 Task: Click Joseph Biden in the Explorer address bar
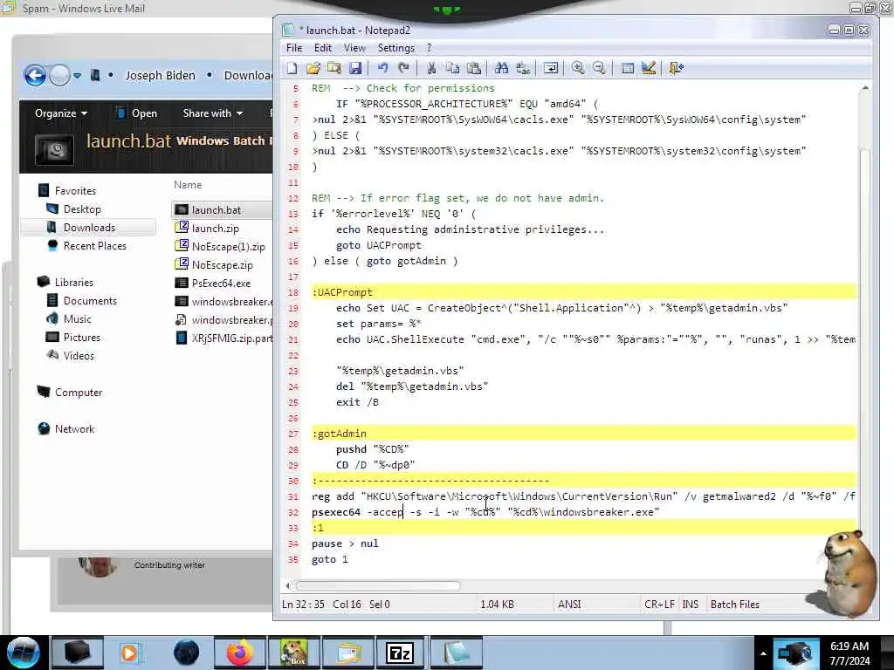coord(161,75)
